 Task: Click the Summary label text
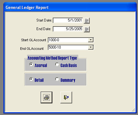click(x=68, y=80)
